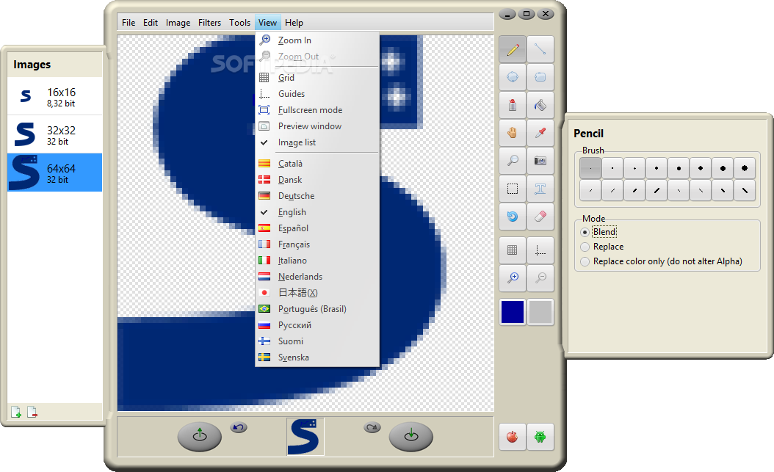This screenshot has height=472, width=774.
Task: Choose the largest round brush
Action: [x=745, y=168]
